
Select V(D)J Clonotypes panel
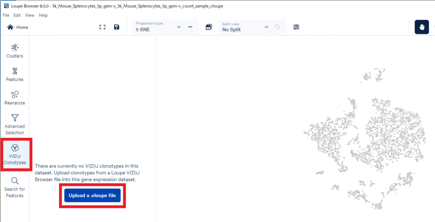click(x=15, y=154)
